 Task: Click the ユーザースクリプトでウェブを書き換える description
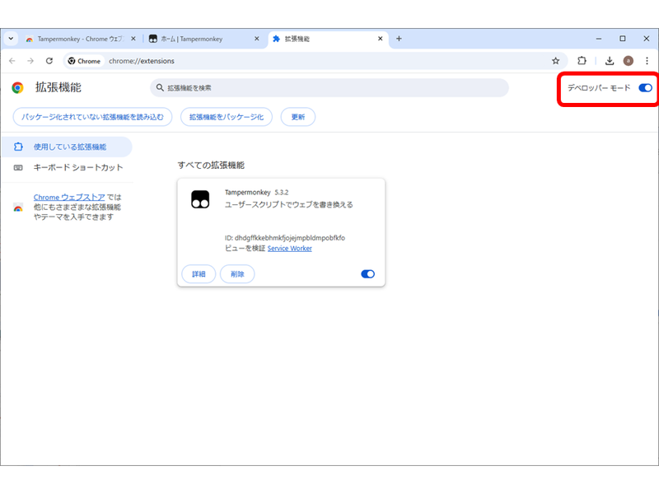pyautogui.click(x=289, y=204)
